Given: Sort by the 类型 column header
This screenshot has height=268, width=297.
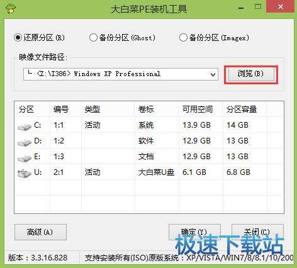Looking at the screenshot, I should click(108, 109).
